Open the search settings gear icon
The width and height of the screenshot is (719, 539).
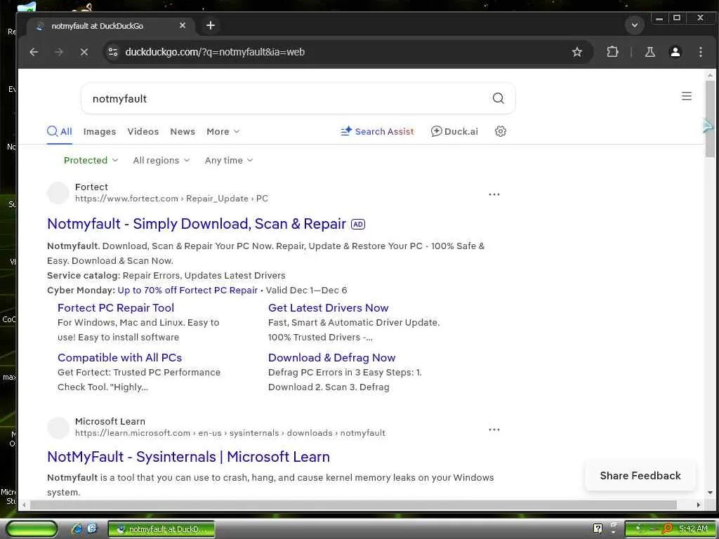pyautogui.click(x=500, y=131)
